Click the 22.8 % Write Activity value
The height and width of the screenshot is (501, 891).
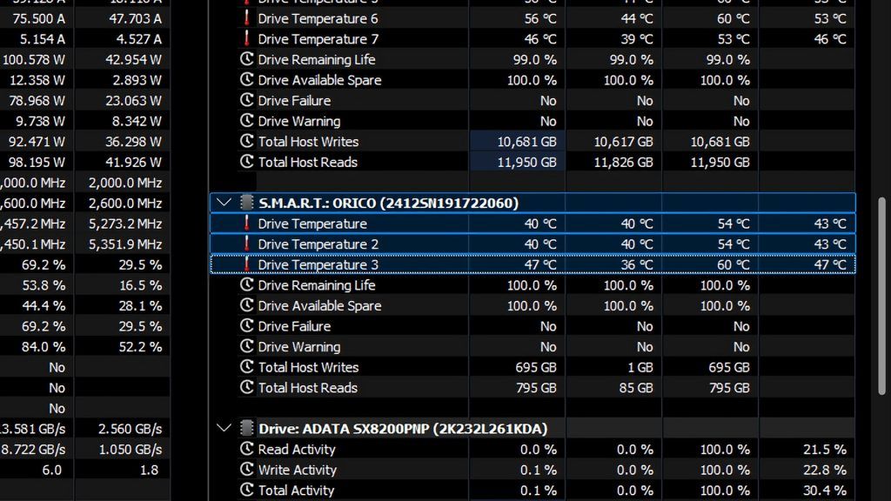point(825,470)
